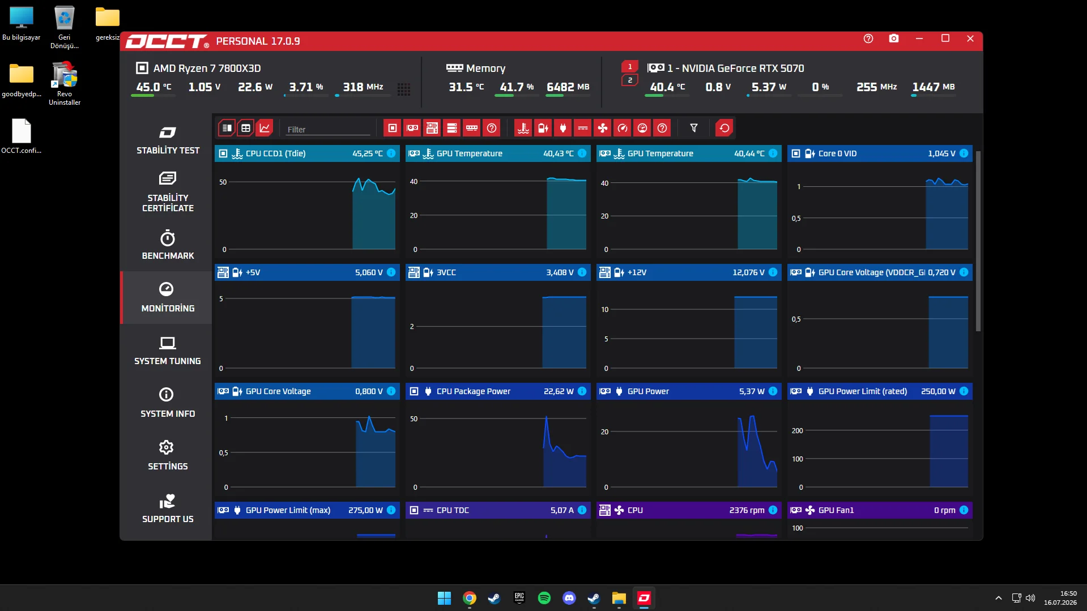Open the volume control in the tray
Image resolution: width=1087 pixels, height=611 pixels.
(1030, 598)
